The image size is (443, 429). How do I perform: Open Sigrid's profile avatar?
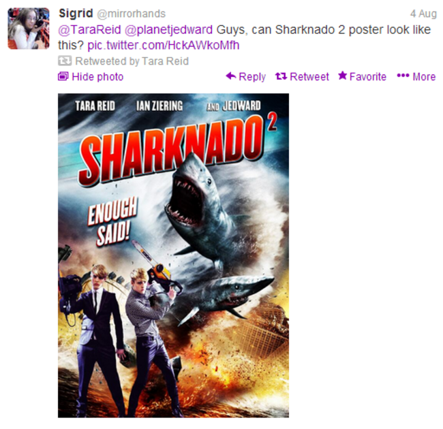29,29
